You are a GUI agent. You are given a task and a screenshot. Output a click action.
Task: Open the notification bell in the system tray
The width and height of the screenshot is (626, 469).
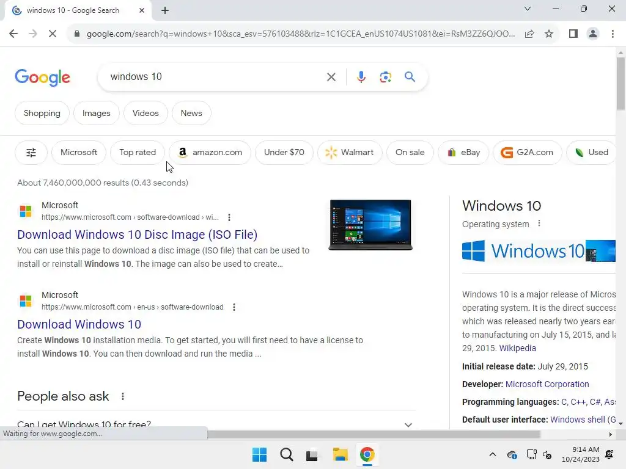[x=609, y=454]
